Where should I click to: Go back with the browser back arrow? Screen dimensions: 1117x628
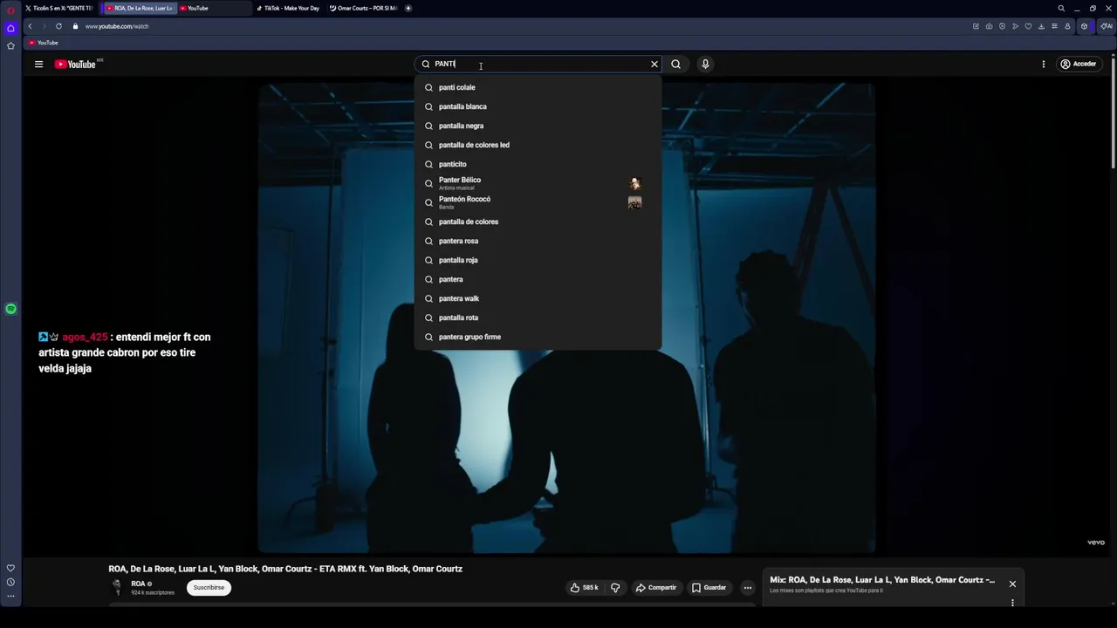30,26
